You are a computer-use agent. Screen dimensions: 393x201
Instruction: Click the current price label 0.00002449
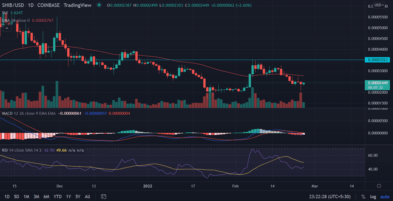(377, 83)
